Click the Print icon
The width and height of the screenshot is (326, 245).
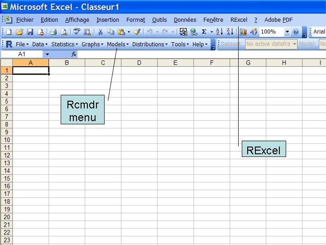pos(53,32)
